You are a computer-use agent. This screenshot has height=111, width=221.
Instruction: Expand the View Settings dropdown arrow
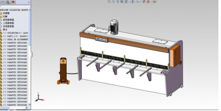pos(157,2)
